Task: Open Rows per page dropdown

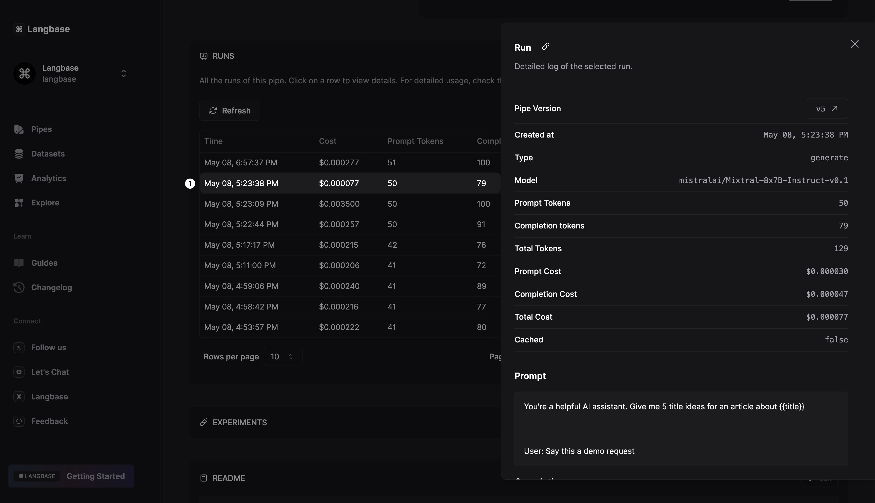Action: pos(283,357)
